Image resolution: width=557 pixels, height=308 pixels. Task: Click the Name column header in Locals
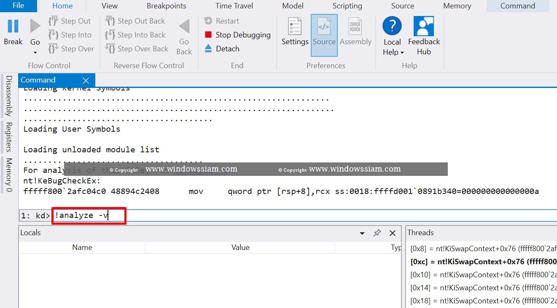click(82, 247)
